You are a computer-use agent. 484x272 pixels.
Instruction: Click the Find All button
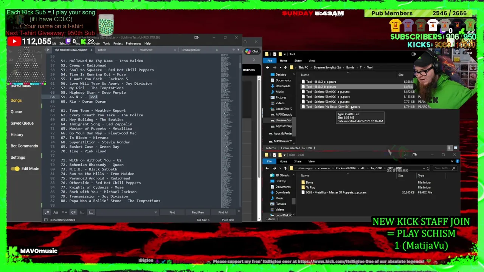click(x=223, y=212)
